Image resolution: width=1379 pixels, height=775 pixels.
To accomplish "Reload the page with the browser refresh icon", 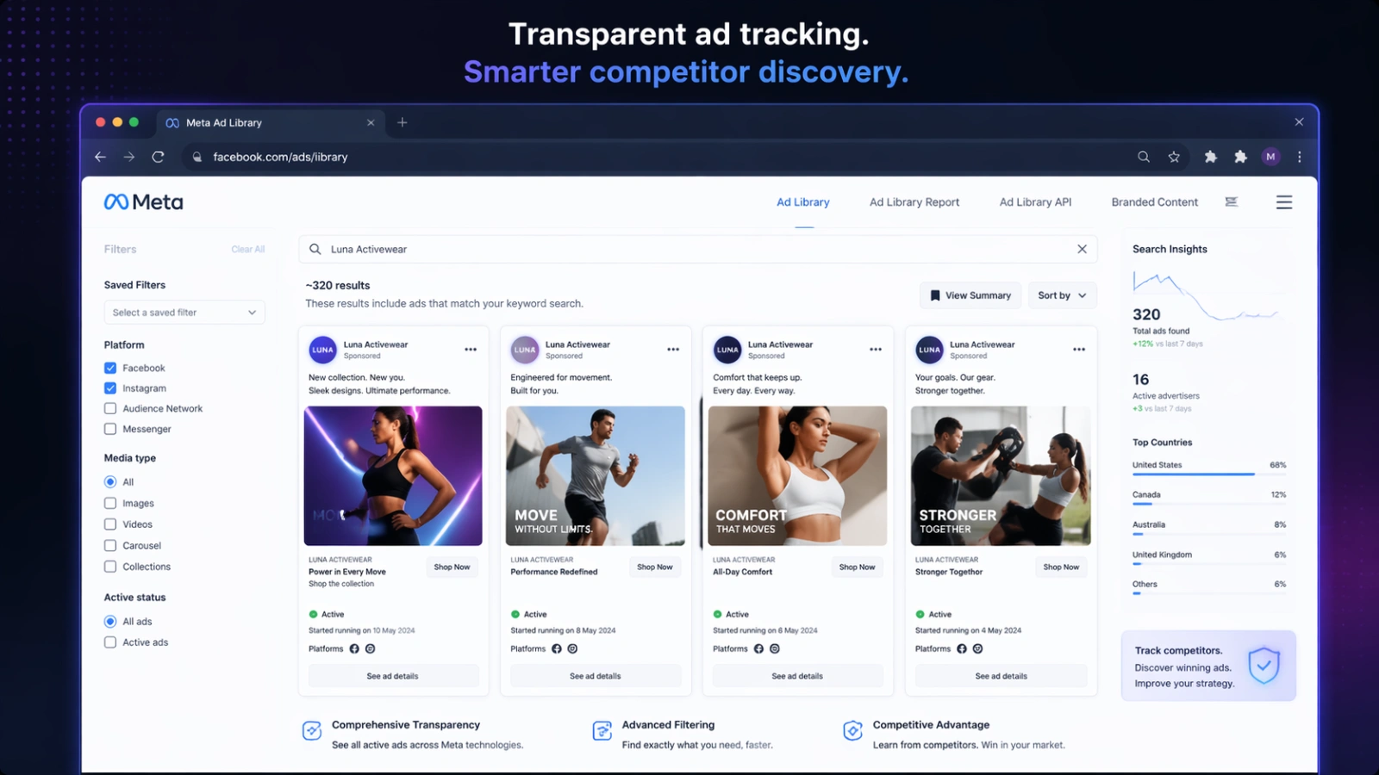I will tap(158, 157).
